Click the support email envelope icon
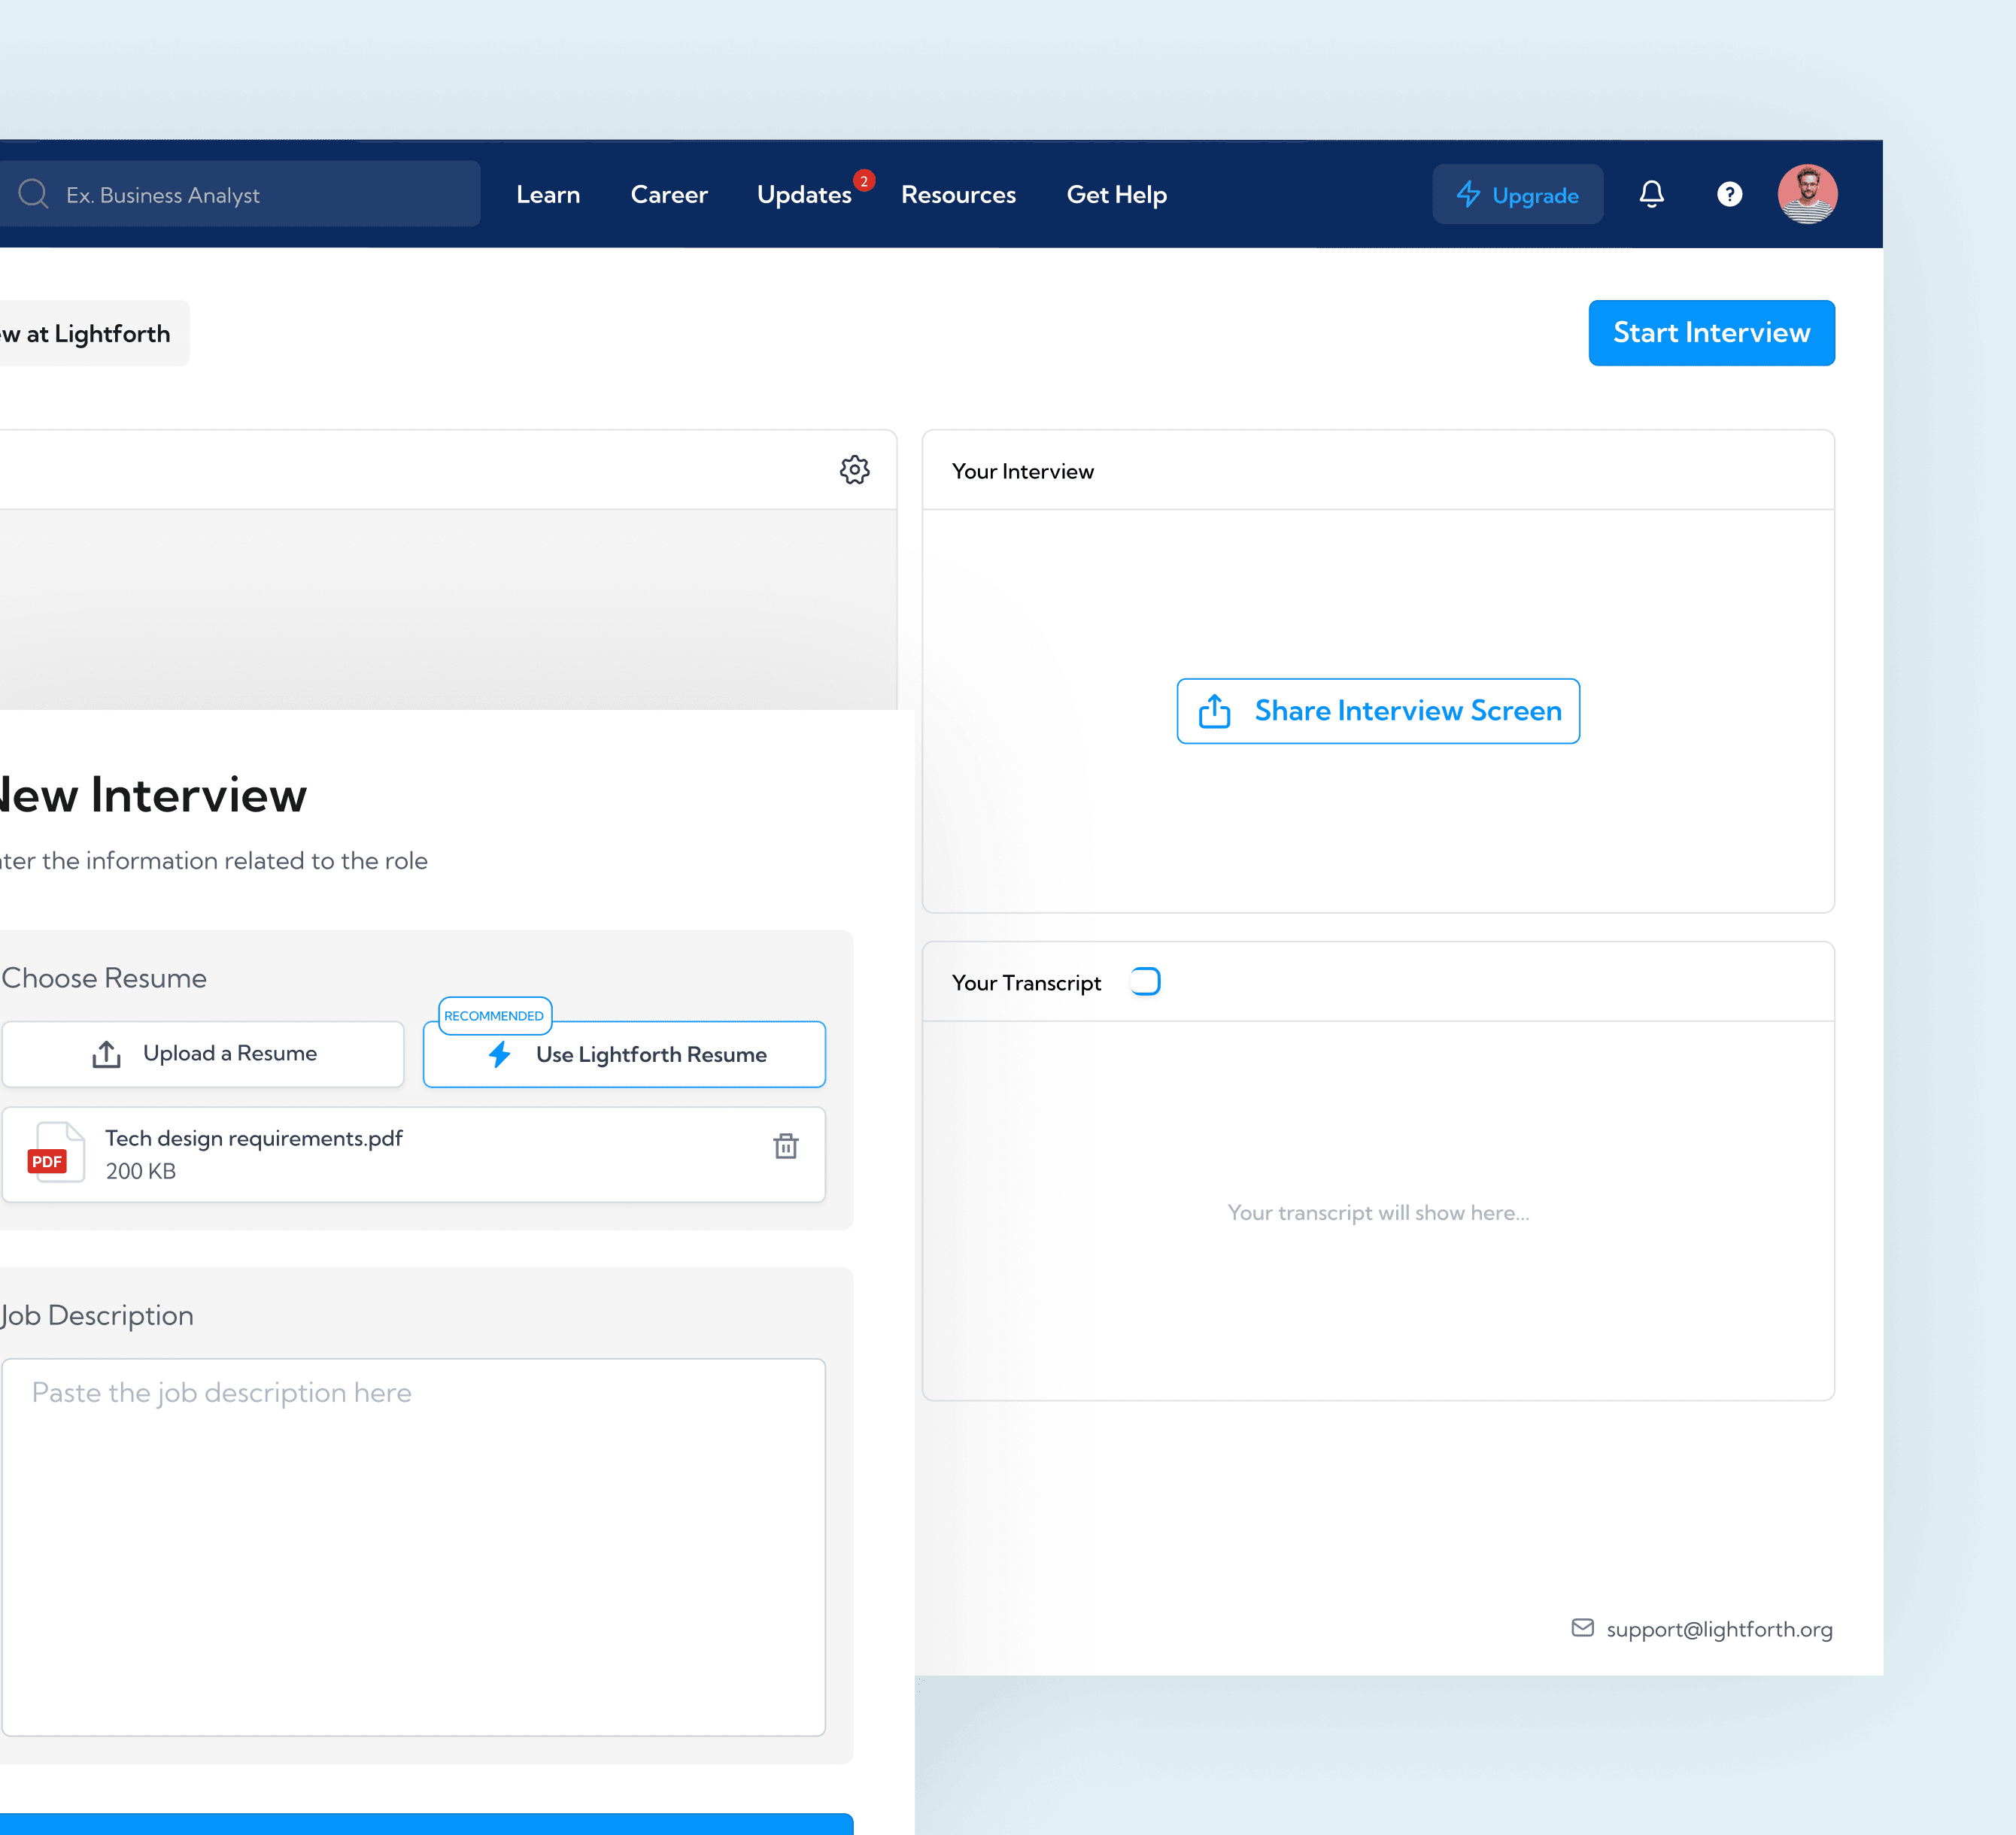Viewport: 2016px width, 1835px height. tap(1582, 1628)
